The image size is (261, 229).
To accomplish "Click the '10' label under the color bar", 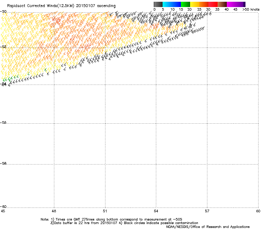I will click(x=172, y=10).
